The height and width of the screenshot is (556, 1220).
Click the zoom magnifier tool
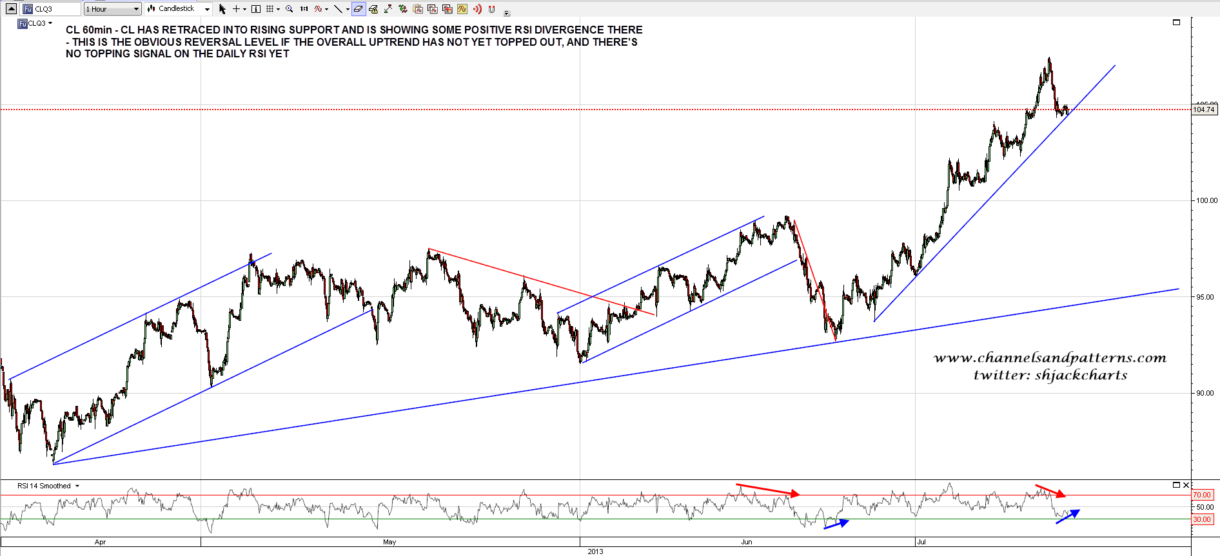290,9
